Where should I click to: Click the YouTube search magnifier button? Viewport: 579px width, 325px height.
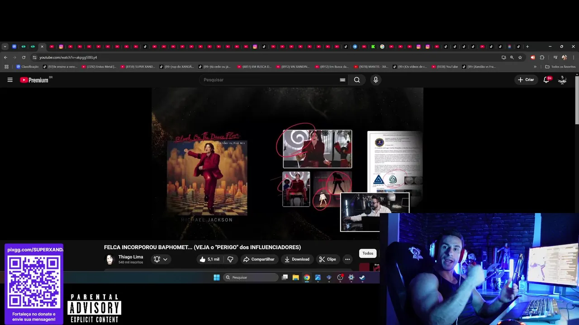coord(357,80)
